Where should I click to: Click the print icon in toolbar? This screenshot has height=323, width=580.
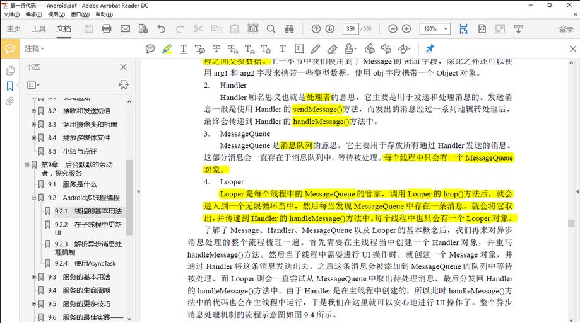[107, 29]
